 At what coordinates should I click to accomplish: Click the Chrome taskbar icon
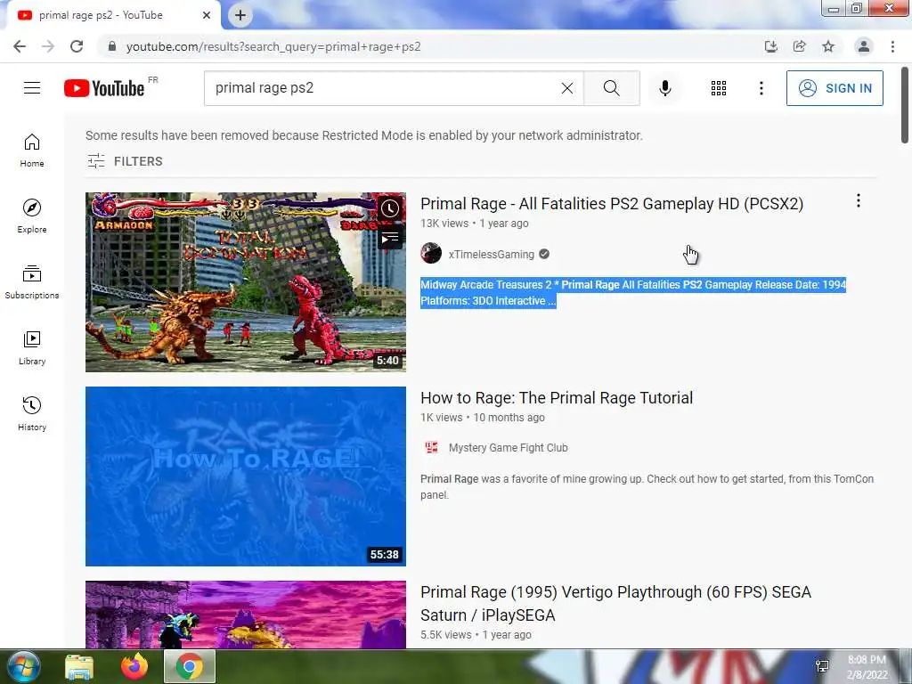(190, 666)
